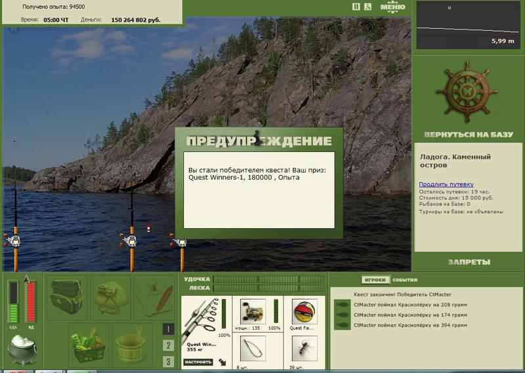Click the ship's wheel emblem
The image size is (525, 373).
(467, 92)
